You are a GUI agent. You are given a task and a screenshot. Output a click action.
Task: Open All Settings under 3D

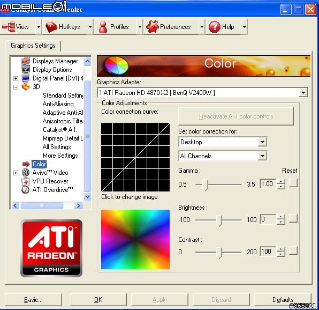[x=57, y=147]
